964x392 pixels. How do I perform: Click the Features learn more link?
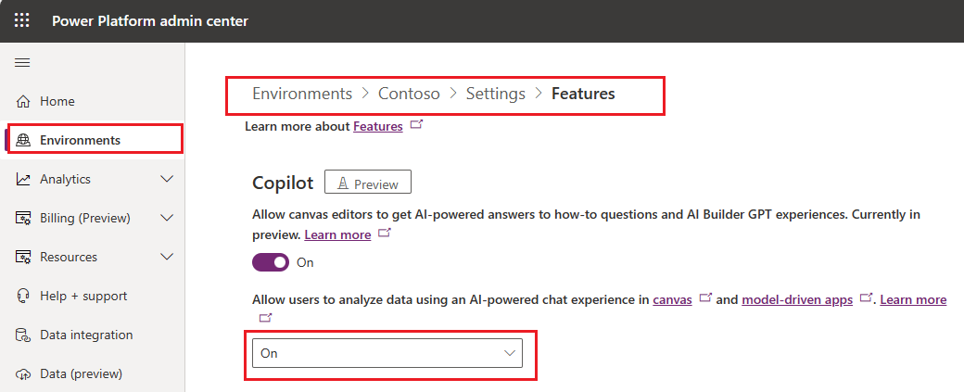(378, 126)
